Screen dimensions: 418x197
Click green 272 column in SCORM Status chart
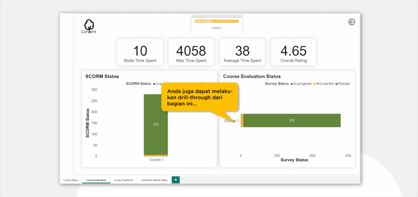(x=156, y=124)
